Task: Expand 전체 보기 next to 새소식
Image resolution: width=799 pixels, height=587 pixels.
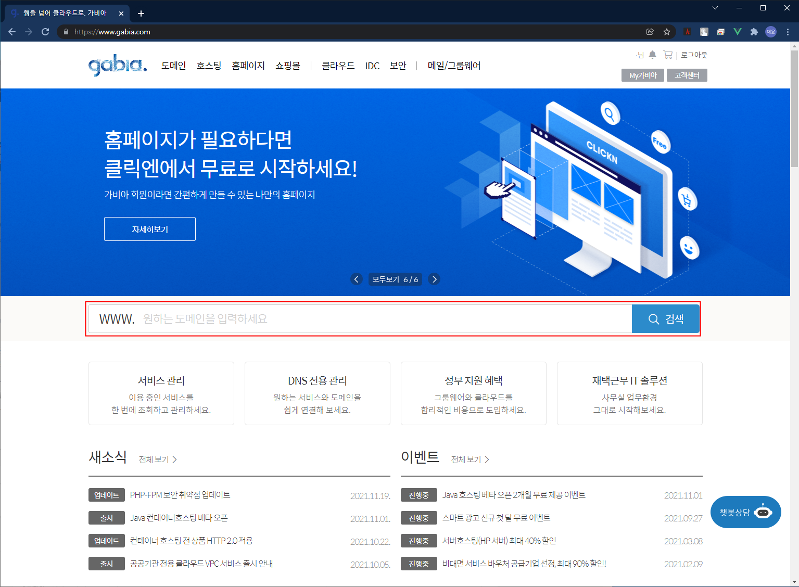Action: 158,460
